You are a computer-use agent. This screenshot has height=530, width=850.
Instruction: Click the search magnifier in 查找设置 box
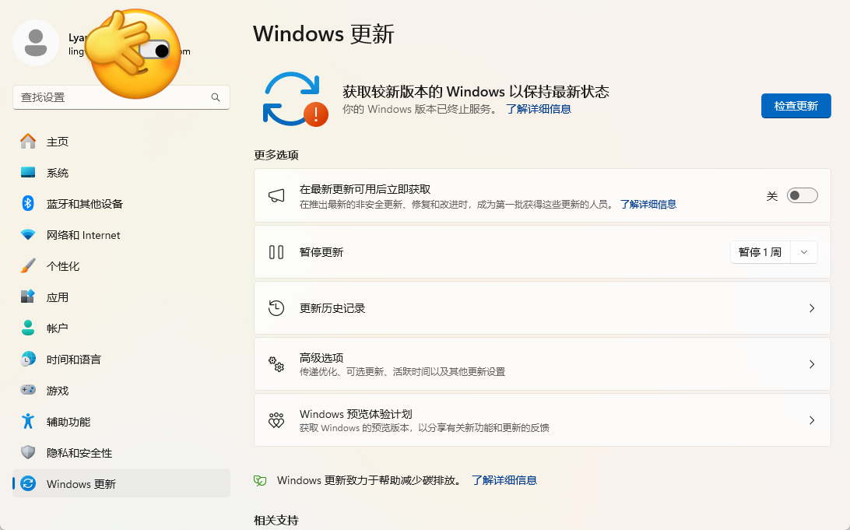coord(216,97)
